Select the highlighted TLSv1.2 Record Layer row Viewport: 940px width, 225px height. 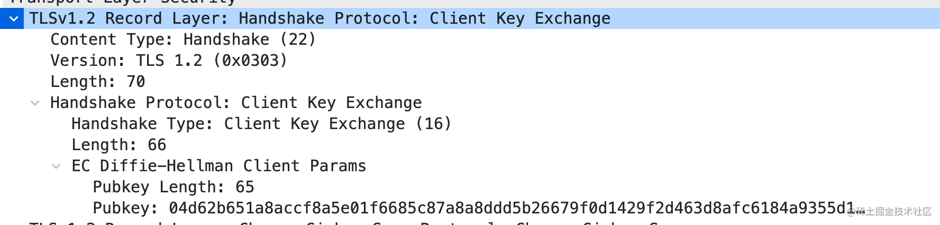coord(320,19)
